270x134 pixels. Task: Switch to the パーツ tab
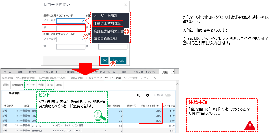point(31,84)
